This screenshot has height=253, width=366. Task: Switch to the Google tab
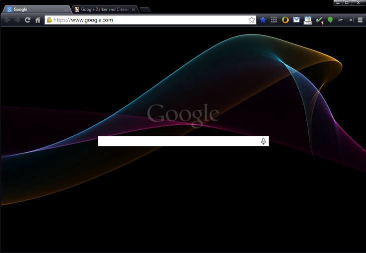[36, 9]
